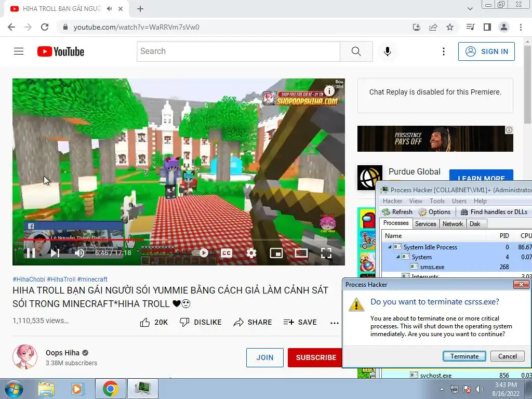Screen dimensions: 532x399
Task: Toggle Chrome side panel
Action: pyautogui.click(x=487, y=27)
